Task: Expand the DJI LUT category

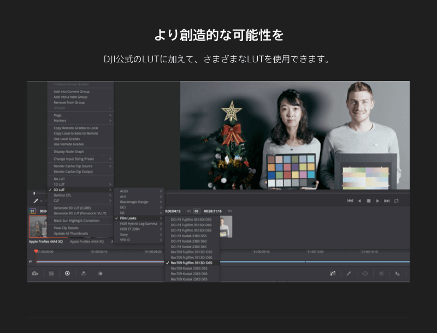Action: [x=139, y=213]
